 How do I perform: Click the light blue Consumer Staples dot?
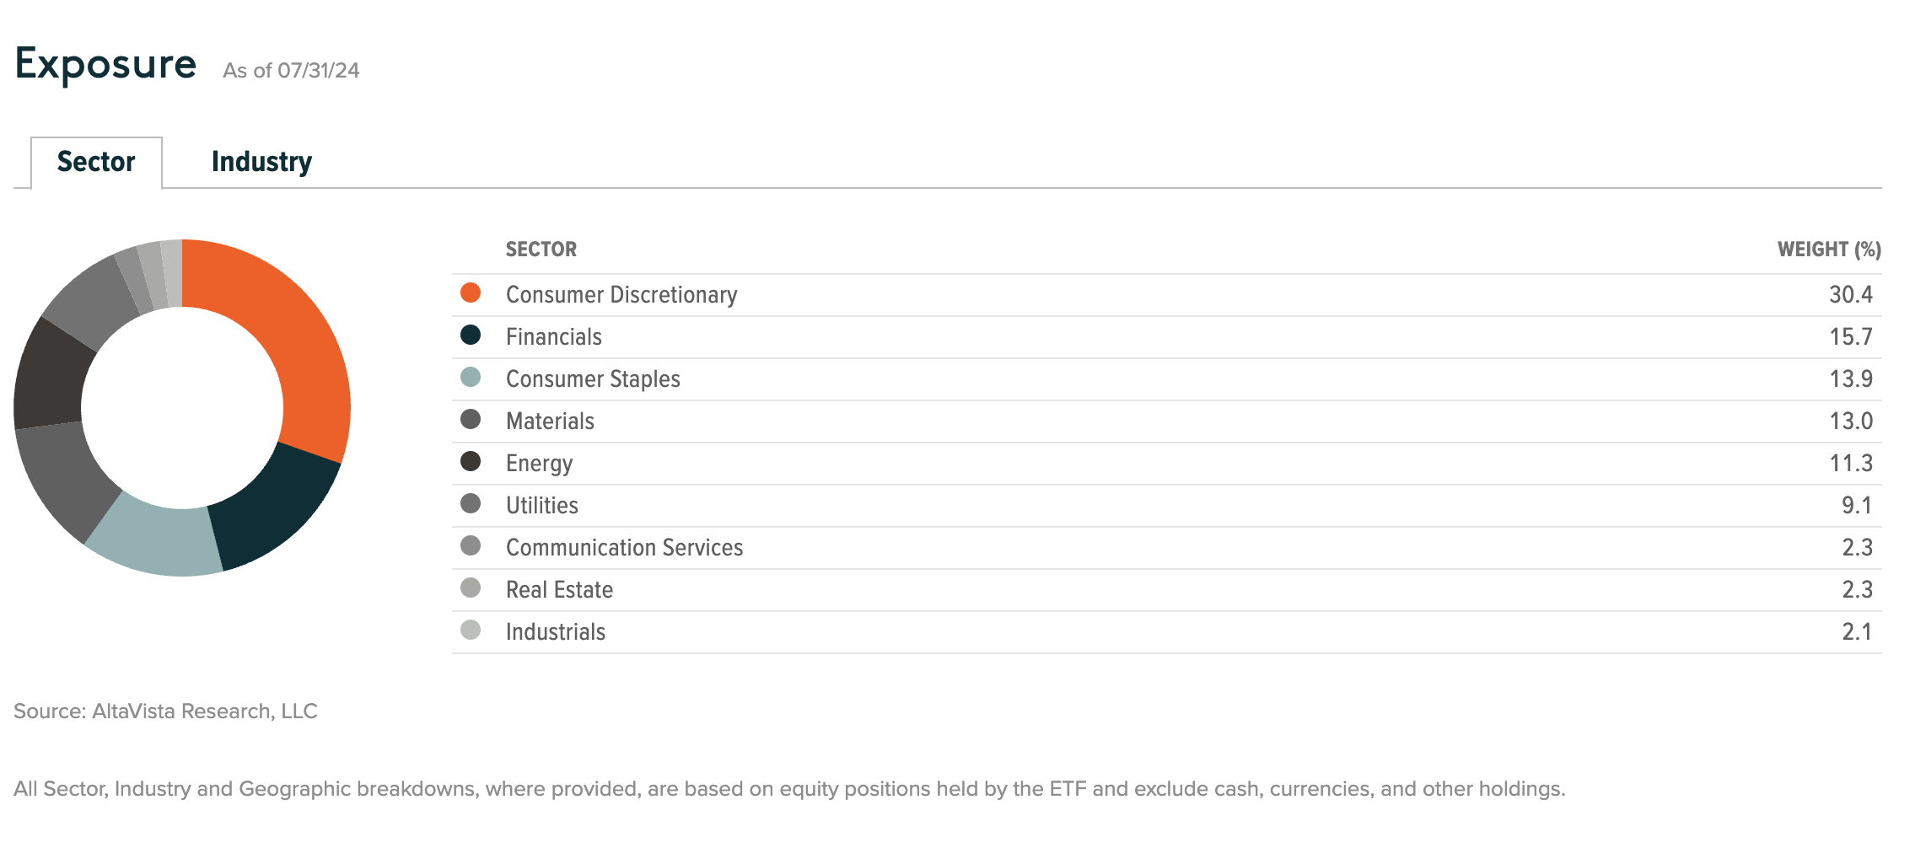pos(471,378)
